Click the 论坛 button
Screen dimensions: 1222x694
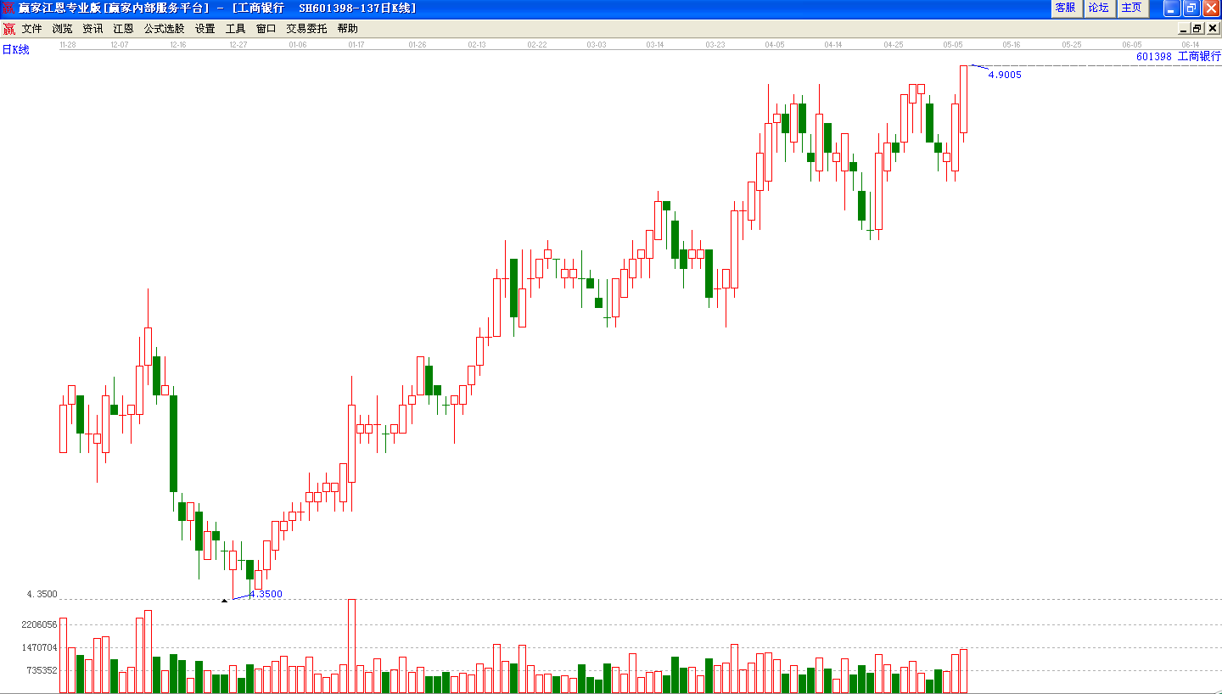click(x=1100, y=8)
